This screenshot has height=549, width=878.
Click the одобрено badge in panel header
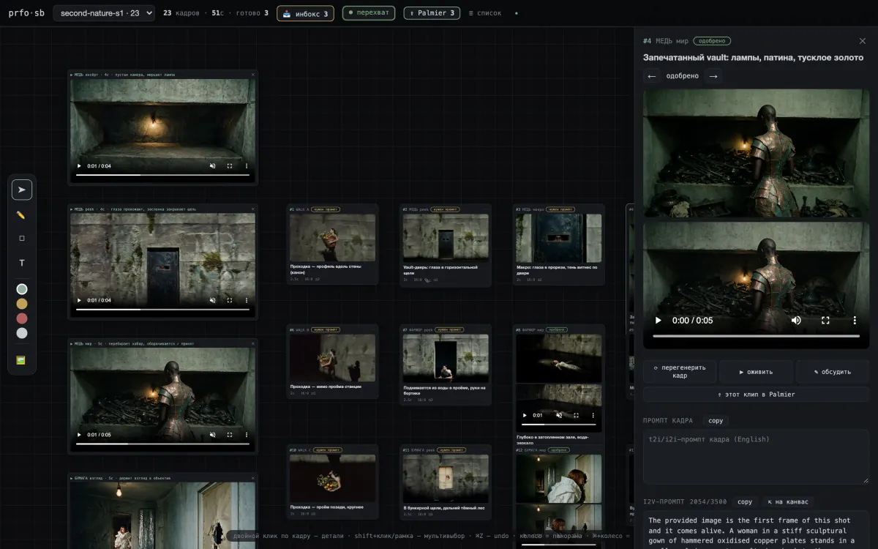712,41
